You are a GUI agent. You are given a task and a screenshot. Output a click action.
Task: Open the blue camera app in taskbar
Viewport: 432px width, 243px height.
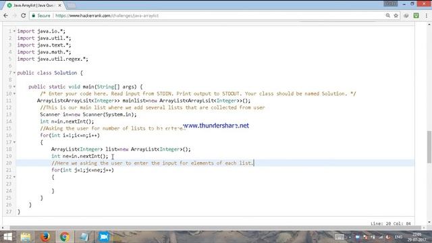[104, 237]
